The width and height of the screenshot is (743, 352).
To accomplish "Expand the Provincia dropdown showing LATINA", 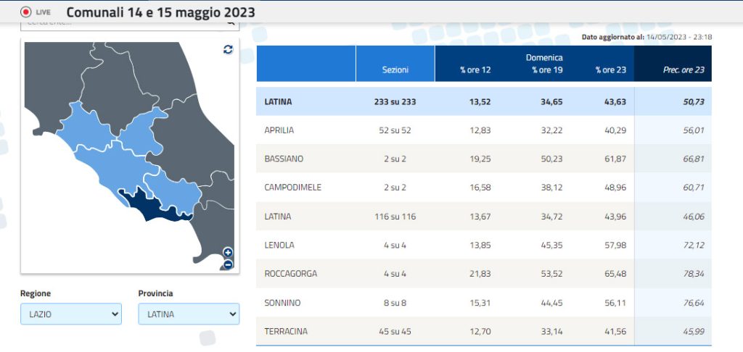I will [188, 314].
